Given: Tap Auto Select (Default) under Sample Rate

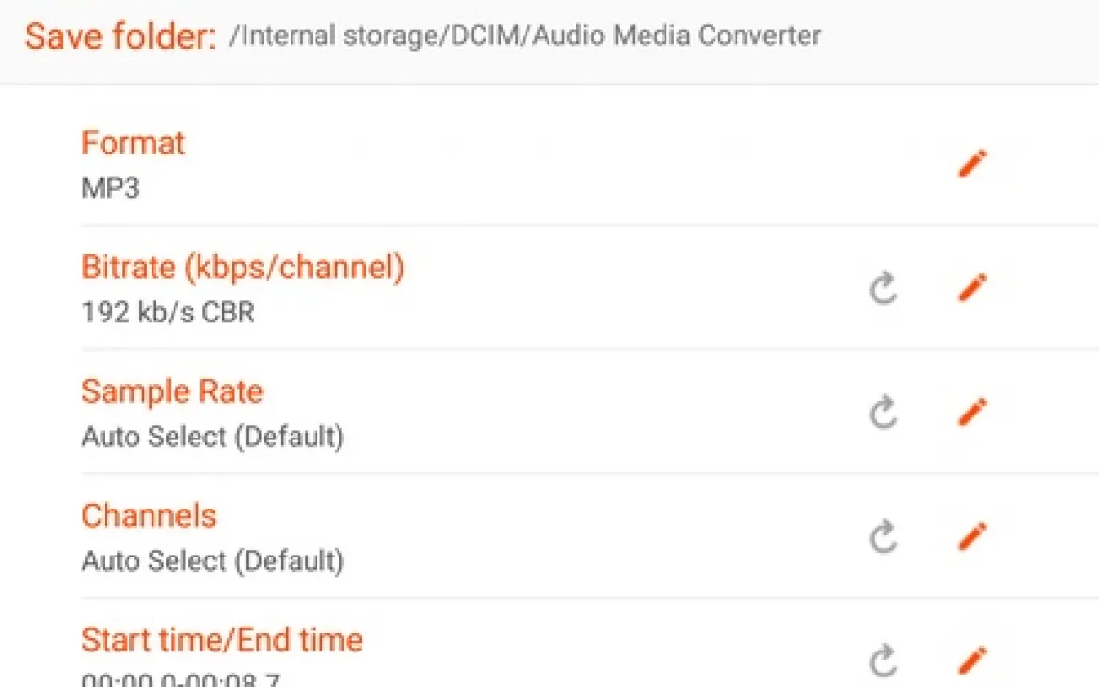Looking at the screenshot, I should coord(213,437).
